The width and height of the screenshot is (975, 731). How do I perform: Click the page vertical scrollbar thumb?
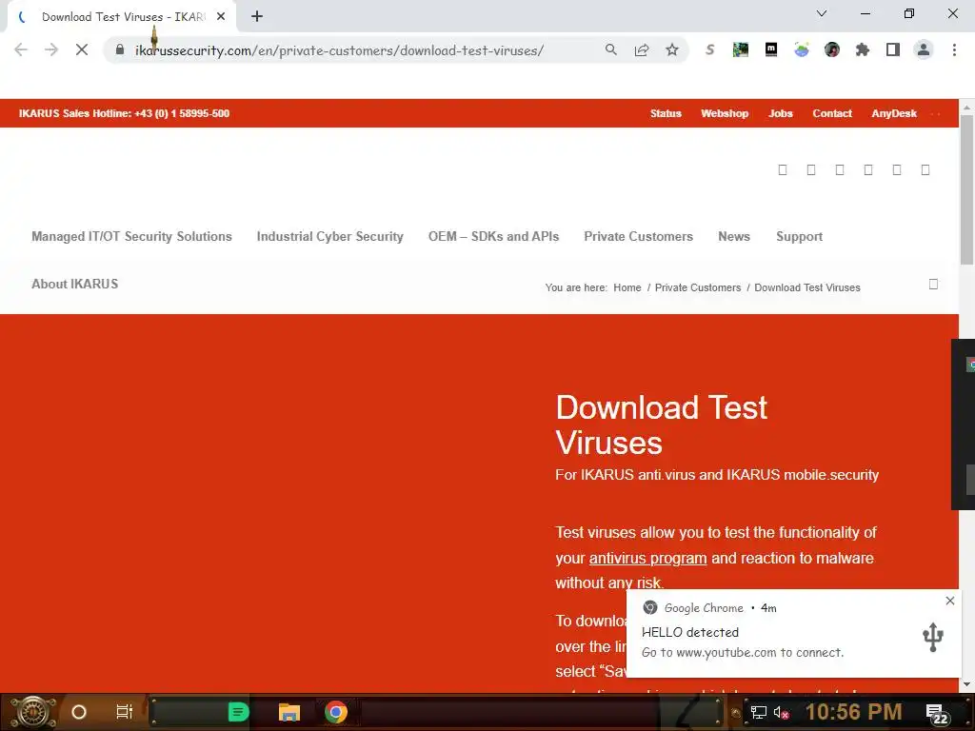967,189
